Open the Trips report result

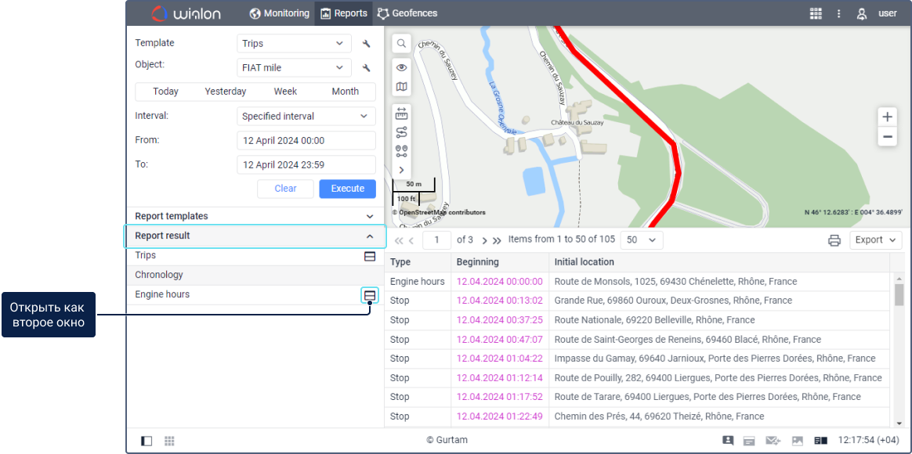pyautogui.click(x=255, y=256)
